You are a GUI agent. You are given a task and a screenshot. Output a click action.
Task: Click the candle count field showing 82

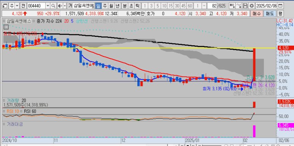[x=212, y=6]
